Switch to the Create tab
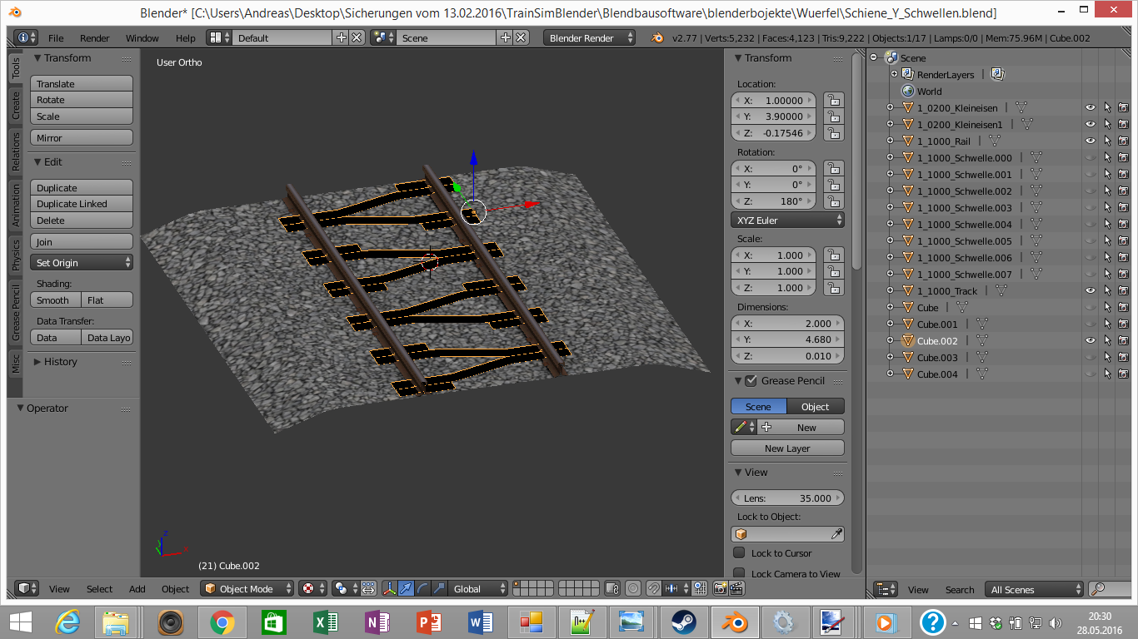This screenshot has width=1138, height=639. (x=15, y=105)
